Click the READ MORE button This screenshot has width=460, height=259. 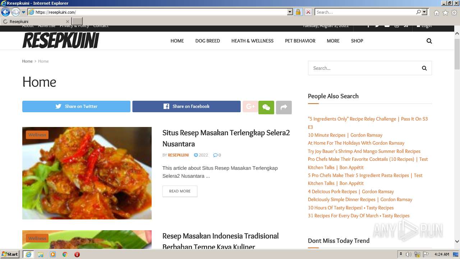(x=180, y=191)
